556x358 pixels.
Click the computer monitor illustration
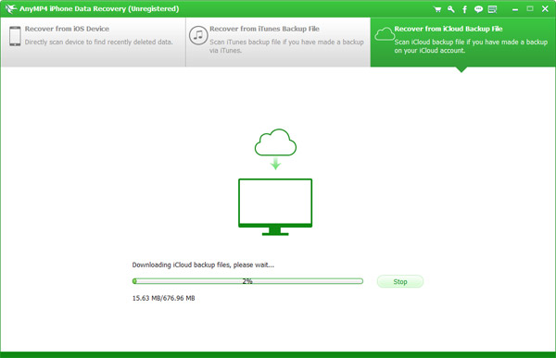coord(275,207)
